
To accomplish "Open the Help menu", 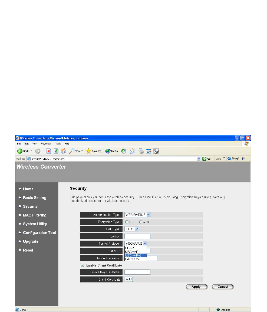I will (x=67, y=144).
